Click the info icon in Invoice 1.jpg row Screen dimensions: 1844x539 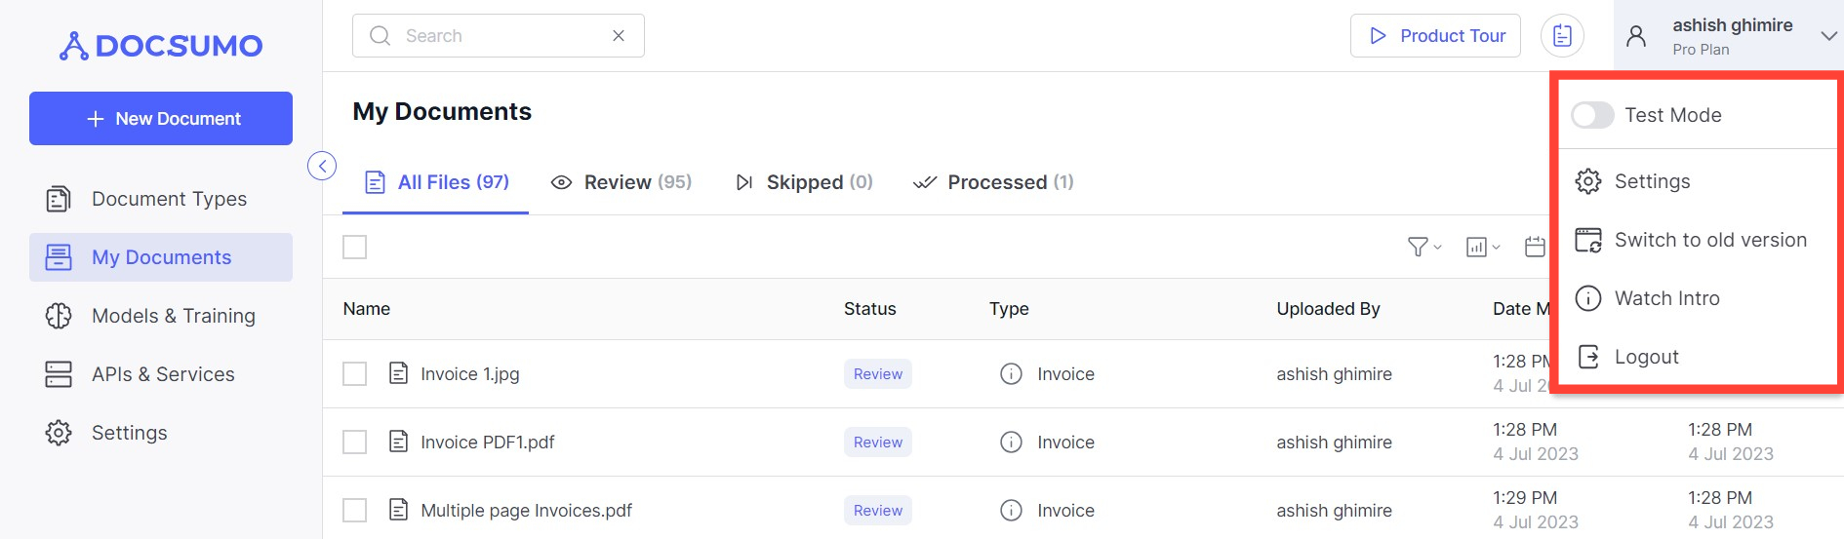coord(1011,374)
